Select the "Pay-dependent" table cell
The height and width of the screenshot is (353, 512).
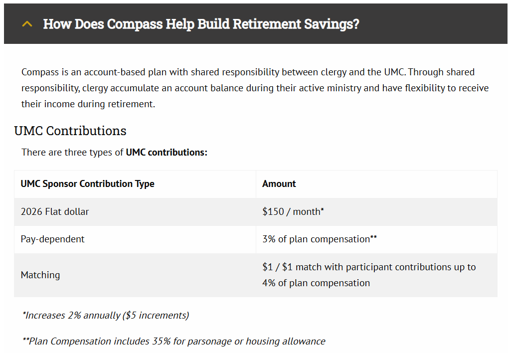[x=53, y=239]
